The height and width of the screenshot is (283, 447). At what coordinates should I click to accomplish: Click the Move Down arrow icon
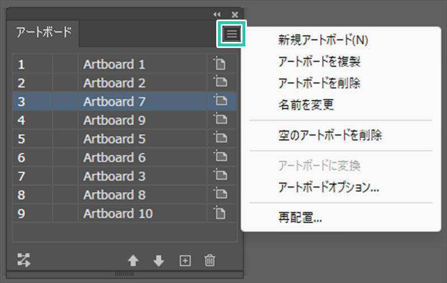(159, 260)
